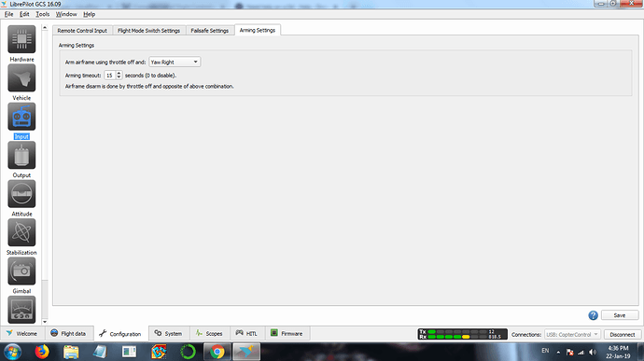Image resolution: width=644 pixels, height=361 pixels.
Task: Switch to Failsafe Settings tab
Action: (209, 31)
